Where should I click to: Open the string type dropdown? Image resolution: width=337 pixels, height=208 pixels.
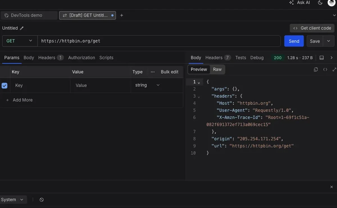[x=147, y=85]
